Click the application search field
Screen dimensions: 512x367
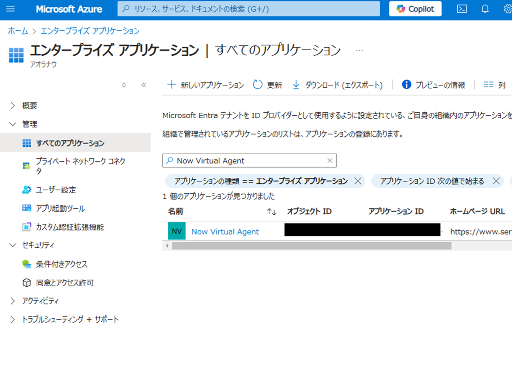click(249, 161)
